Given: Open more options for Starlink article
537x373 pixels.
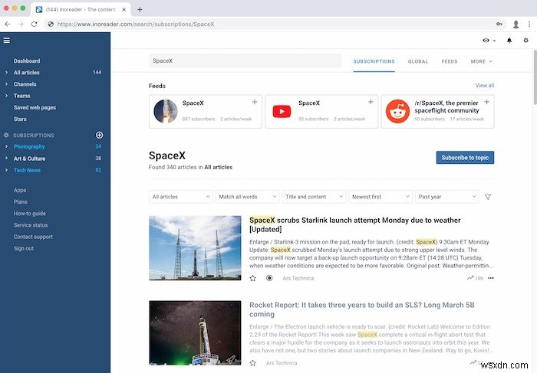Looking at the screenshot, I should [x=491, y=278].
